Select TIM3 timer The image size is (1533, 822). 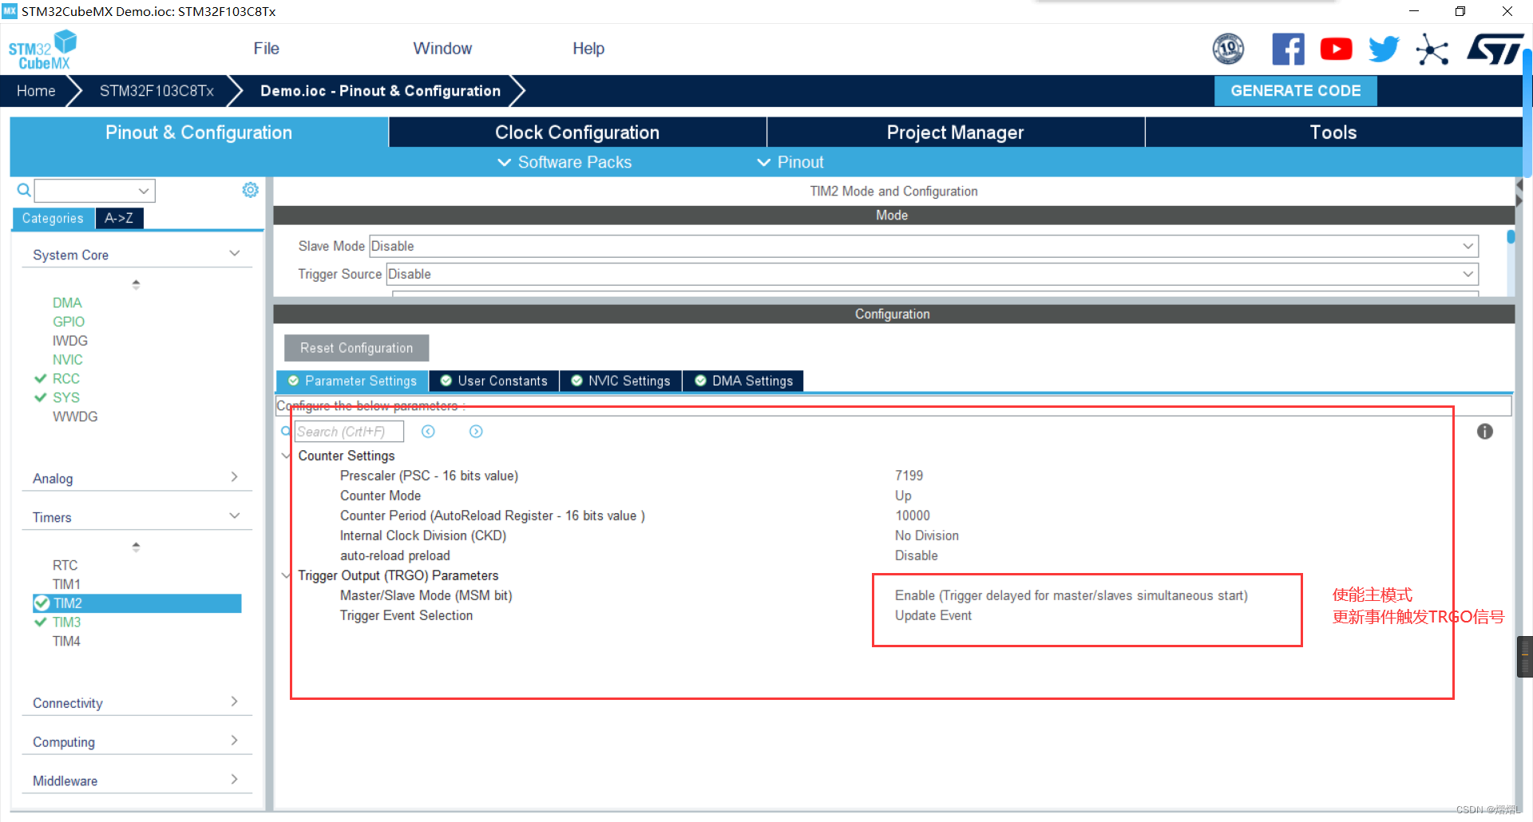[66, 622]
